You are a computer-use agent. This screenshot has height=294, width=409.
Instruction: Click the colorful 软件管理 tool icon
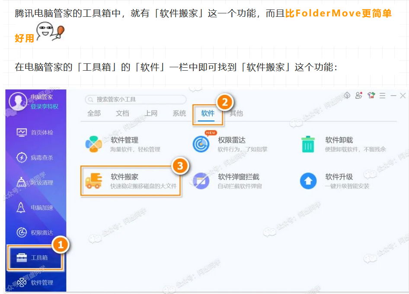click(x=94, y=144)
